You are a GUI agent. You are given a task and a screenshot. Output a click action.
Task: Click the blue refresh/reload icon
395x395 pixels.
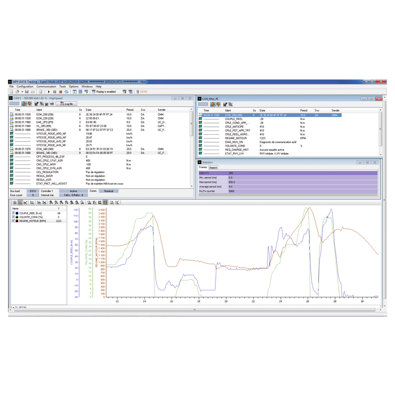pyautogui.click(x=66, y=92)
